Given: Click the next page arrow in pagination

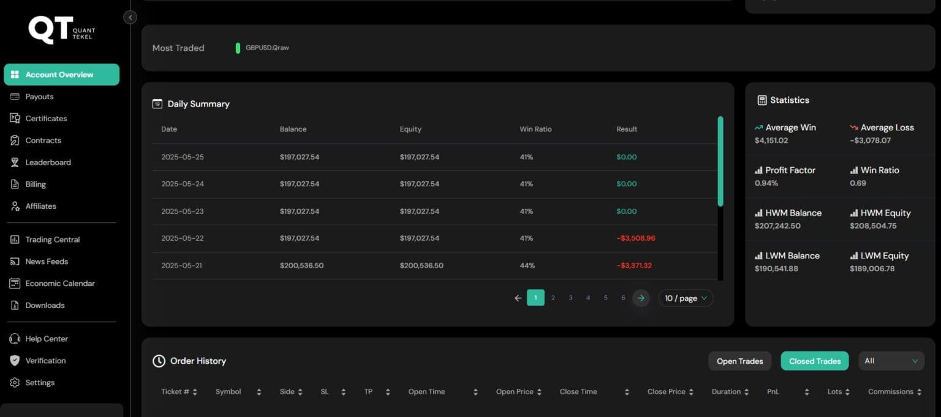Looking at the screenshot, I should pyautogui.click(x=641, y=298).
